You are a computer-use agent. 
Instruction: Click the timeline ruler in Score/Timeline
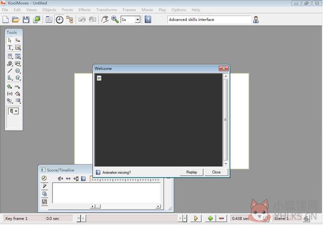tap(125, 180)
